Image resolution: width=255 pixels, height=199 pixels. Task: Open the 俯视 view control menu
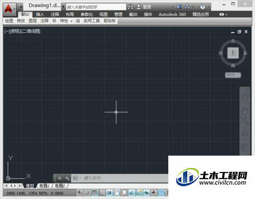click(16, 31)
